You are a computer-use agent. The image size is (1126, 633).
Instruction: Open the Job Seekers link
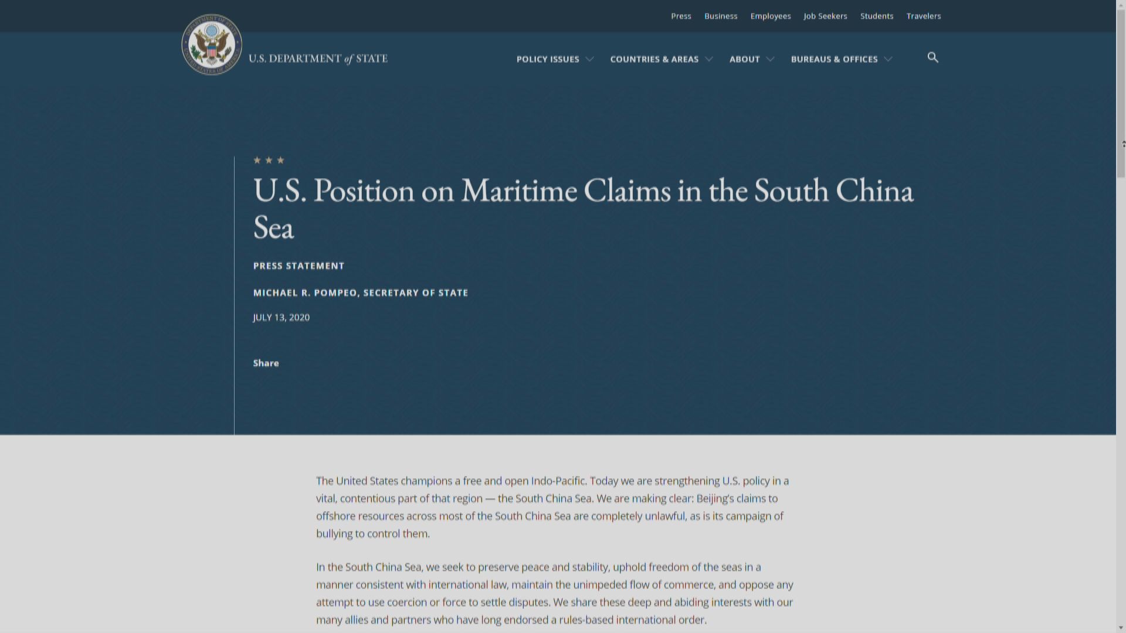pos(825,16)
